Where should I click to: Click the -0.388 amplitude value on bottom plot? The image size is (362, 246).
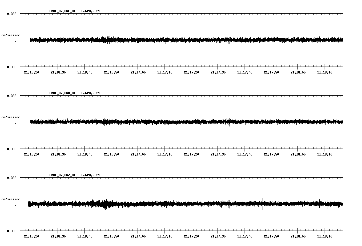click(11, 231)
